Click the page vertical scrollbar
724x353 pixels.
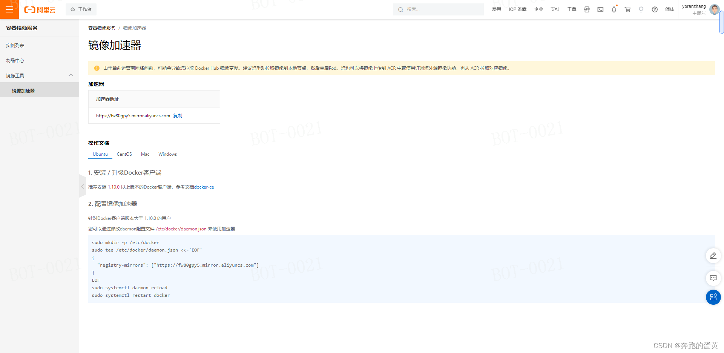coord(721,23)
